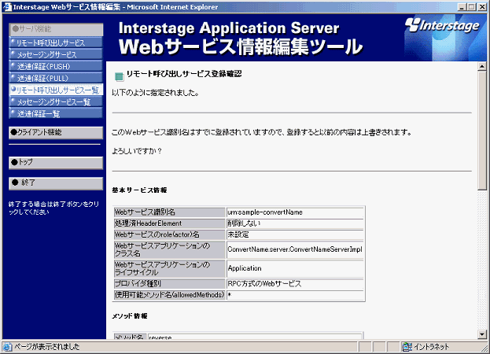Click the 削除しない value cell
The height and width of the screenshot is (354, 490).
click(x=295, y=223)
